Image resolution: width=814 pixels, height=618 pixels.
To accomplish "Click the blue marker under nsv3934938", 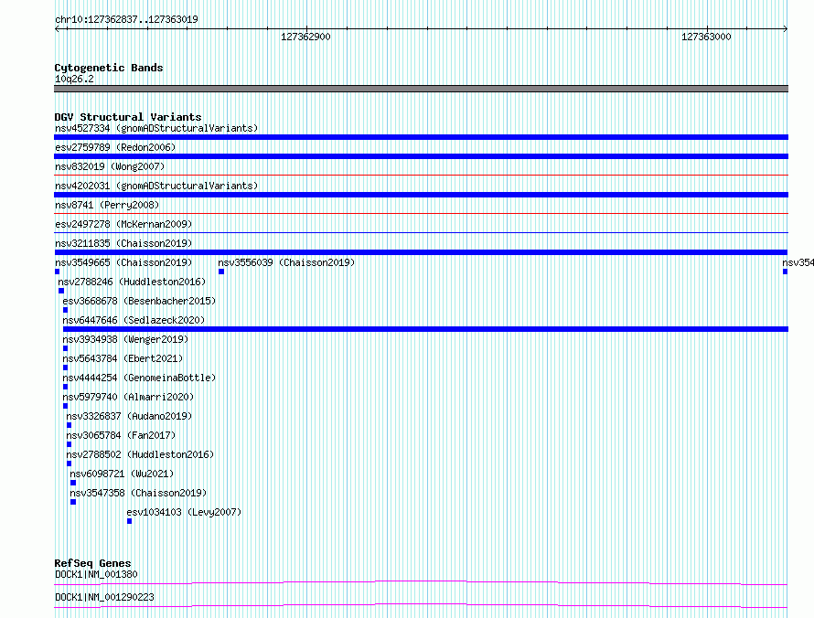I will tap(66, 348).
